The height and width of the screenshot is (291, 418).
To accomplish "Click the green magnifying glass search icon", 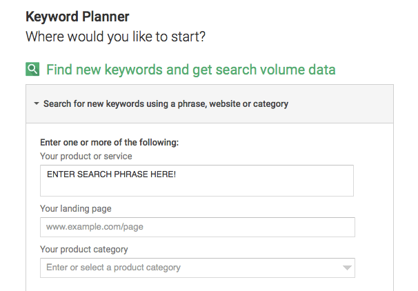I will (32, 69).
